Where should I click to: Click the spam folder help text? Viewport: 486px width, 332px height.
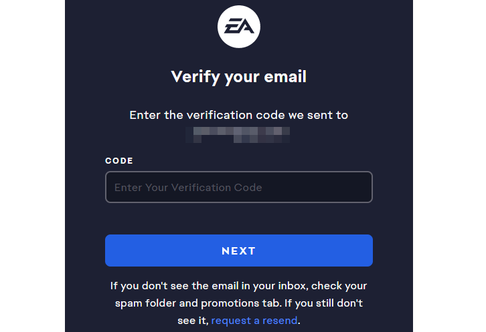pyautogui.click(x=239, y=286)
